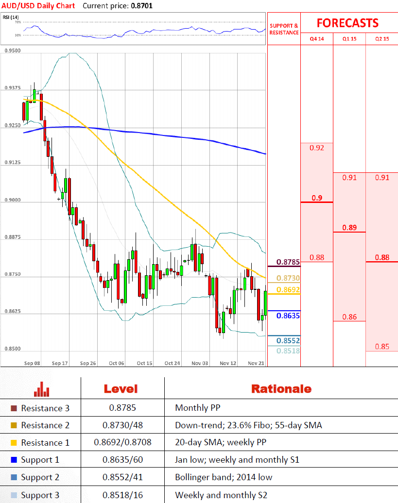Click the 0.91 forecast value in Q1 15
This screenshot has height=503, width=398.
[x=349, y=178]
